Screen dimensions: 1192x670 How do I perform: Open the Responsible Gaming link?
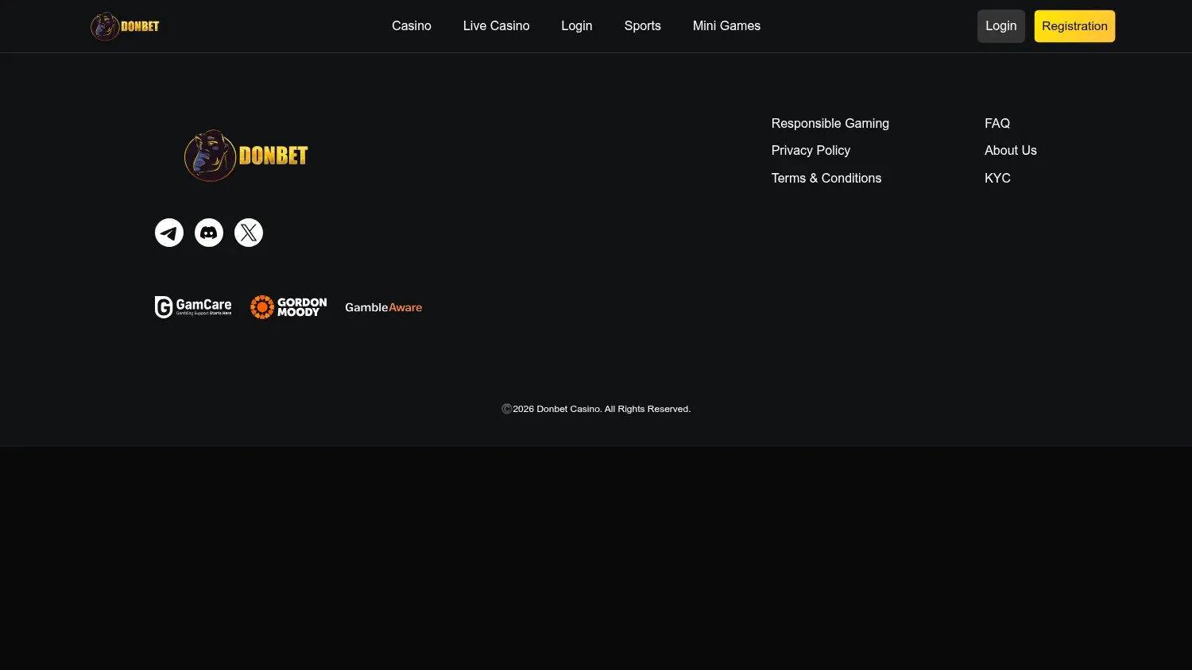830,123
